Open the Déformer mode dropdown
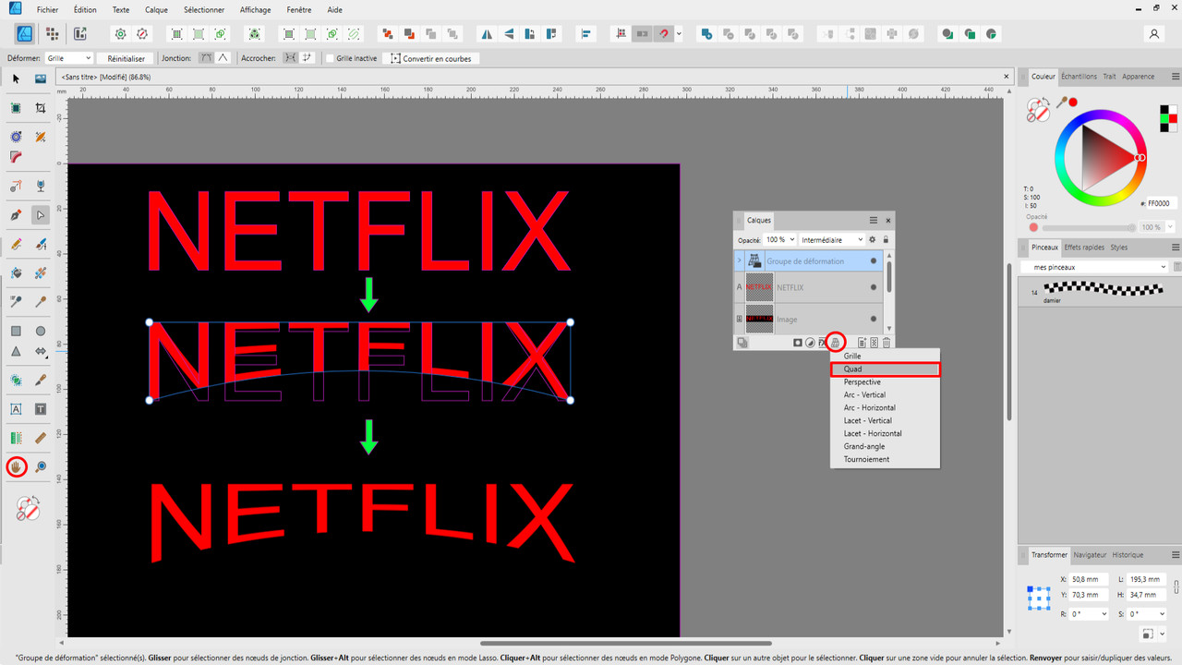Screen dimensions: 1182x665 tap(68, 58)
